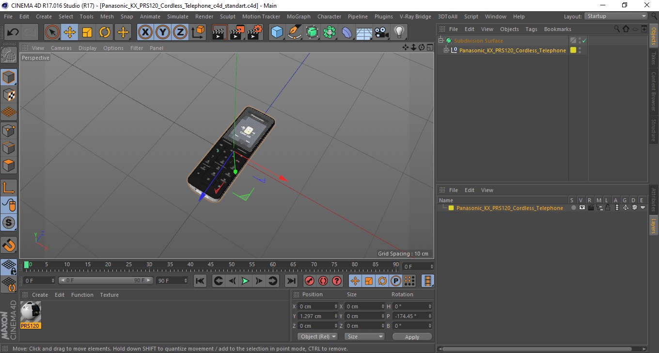
Task: Toggle Rotation keyframe recording
Action: 382,280
